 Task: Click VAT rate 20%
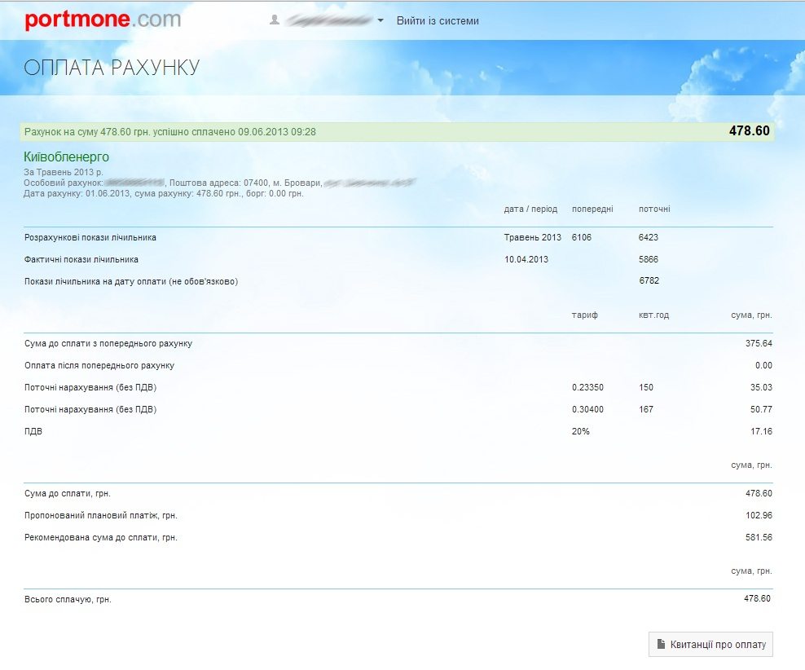point(580,432)
